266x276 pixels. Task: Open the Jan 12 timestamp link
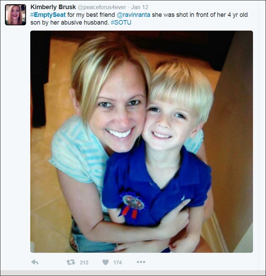140,7
